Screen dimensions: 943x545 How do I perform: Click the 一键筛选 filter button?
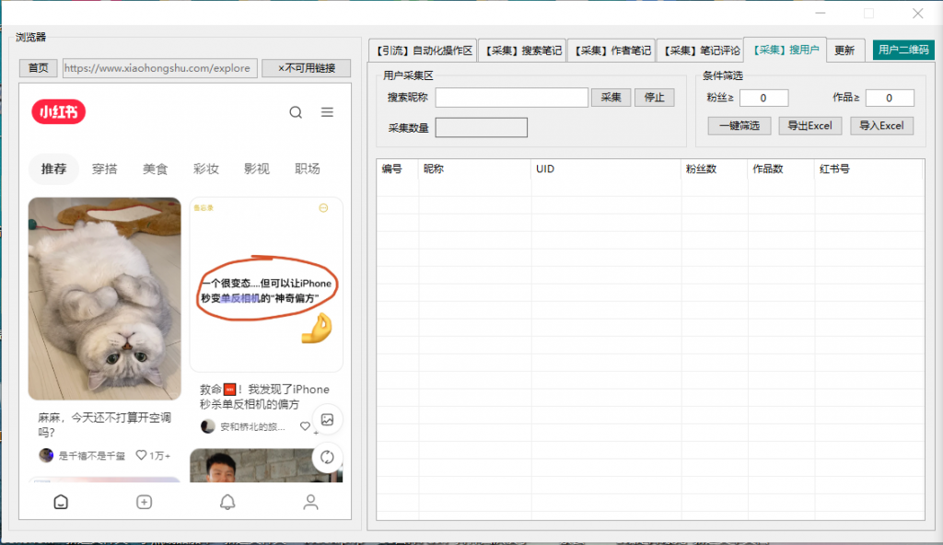pyautogui.click(x=739, y=126)
